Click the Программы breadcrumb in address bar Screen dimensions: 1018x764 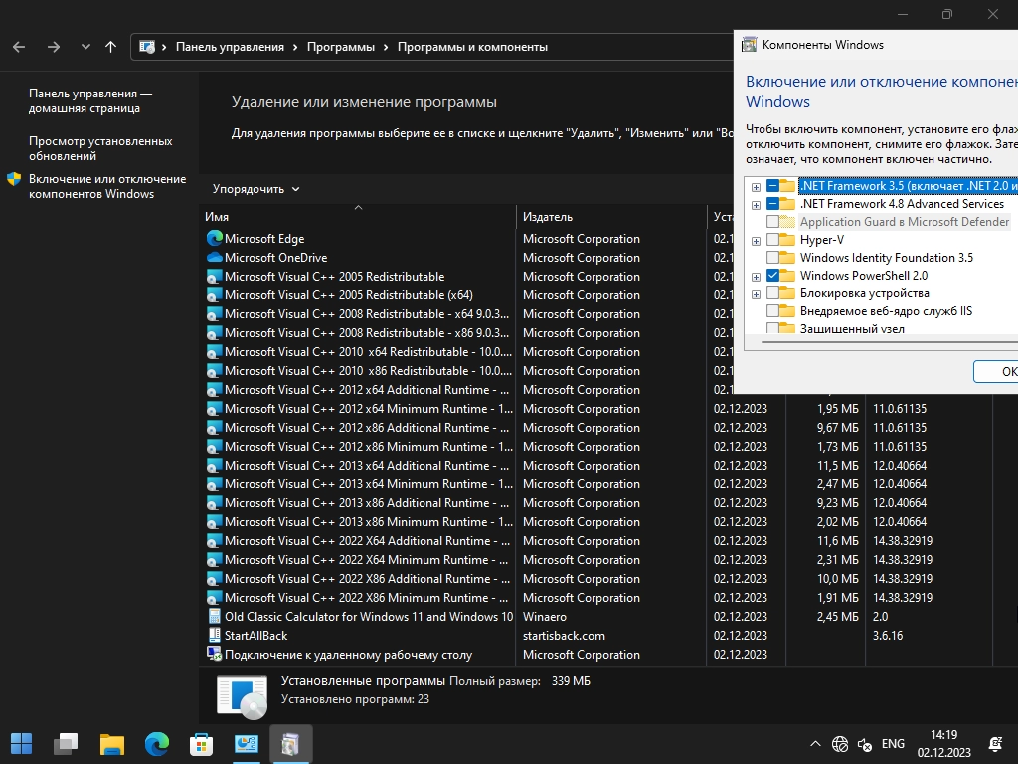tap(340, 47)
